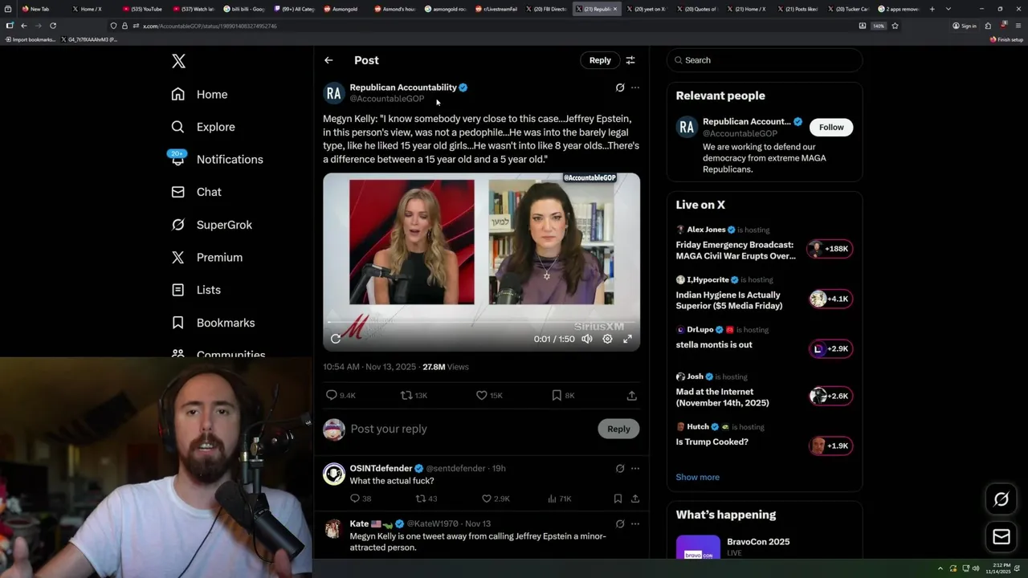Switch to the YouTube browser tab
This screenshot has width=1028, height=578.
(x=142, y=9)
